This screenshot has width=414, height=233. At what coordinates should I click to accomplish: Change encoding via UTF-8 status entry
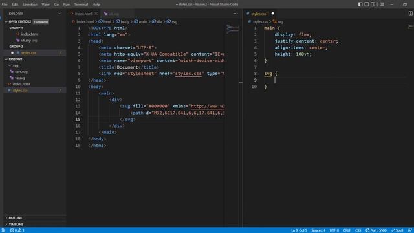(x=334, y=230)
